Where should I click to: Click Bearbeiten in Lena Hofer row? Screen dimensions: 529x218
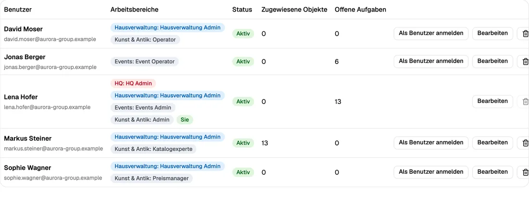point(492,102)
